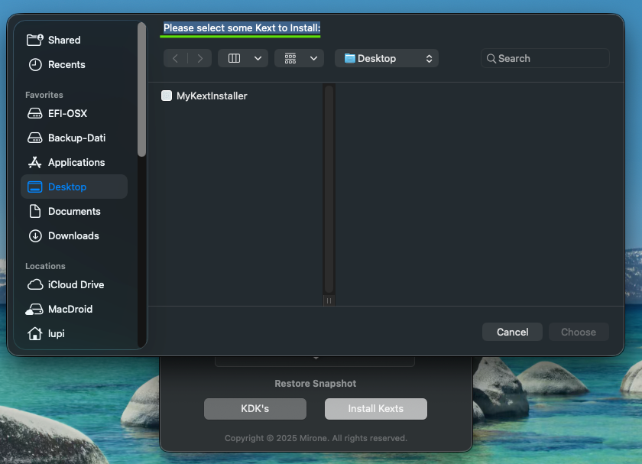642x464 pixels.
Task: Click the search magnifier icon
Action: (x=491, y=59)
